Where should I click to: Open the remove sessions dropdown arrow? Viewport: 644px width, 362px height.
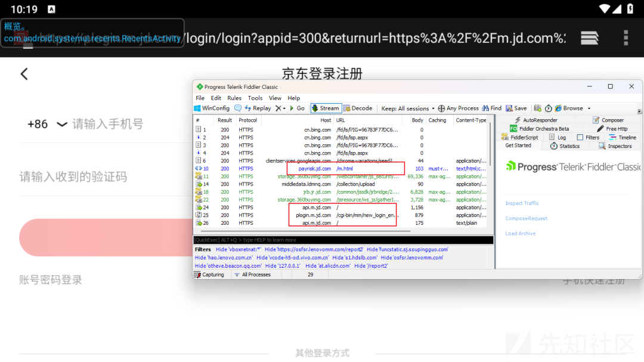click(x=284, y=109)
